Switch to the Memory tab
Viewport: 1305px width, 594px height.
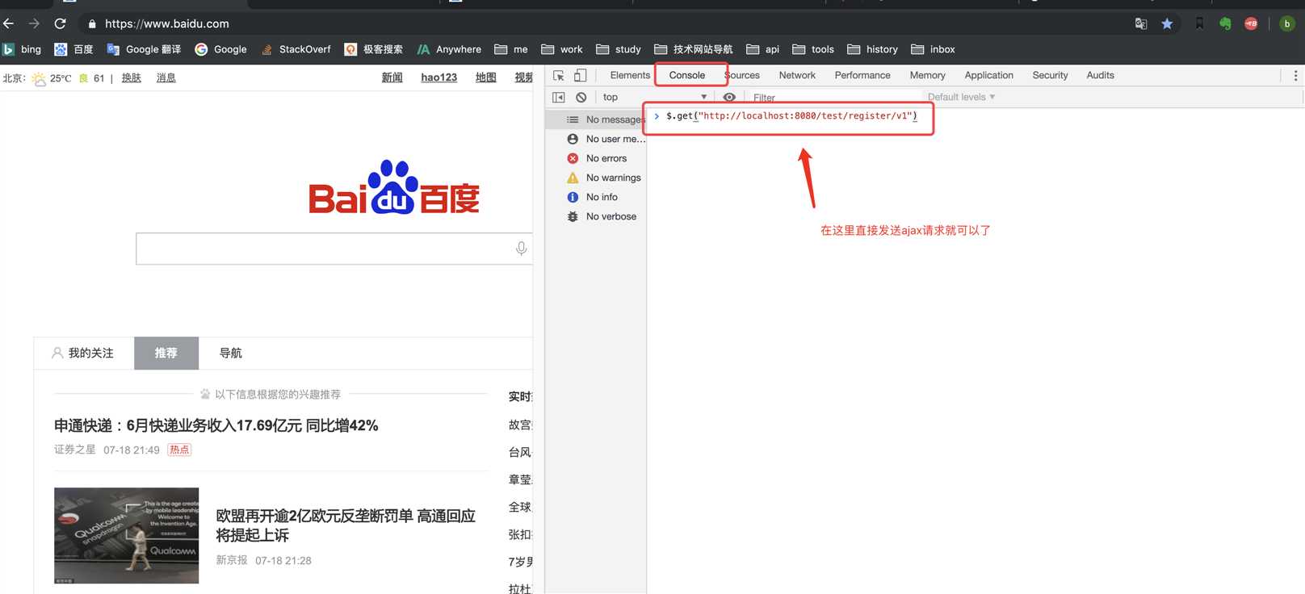[927, 75]
